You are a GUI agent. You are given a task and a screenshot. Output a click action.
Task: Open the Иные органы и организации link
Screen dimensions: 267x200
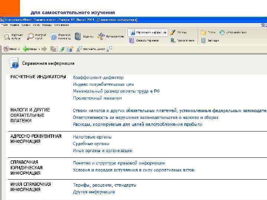[x=103, y=150]
